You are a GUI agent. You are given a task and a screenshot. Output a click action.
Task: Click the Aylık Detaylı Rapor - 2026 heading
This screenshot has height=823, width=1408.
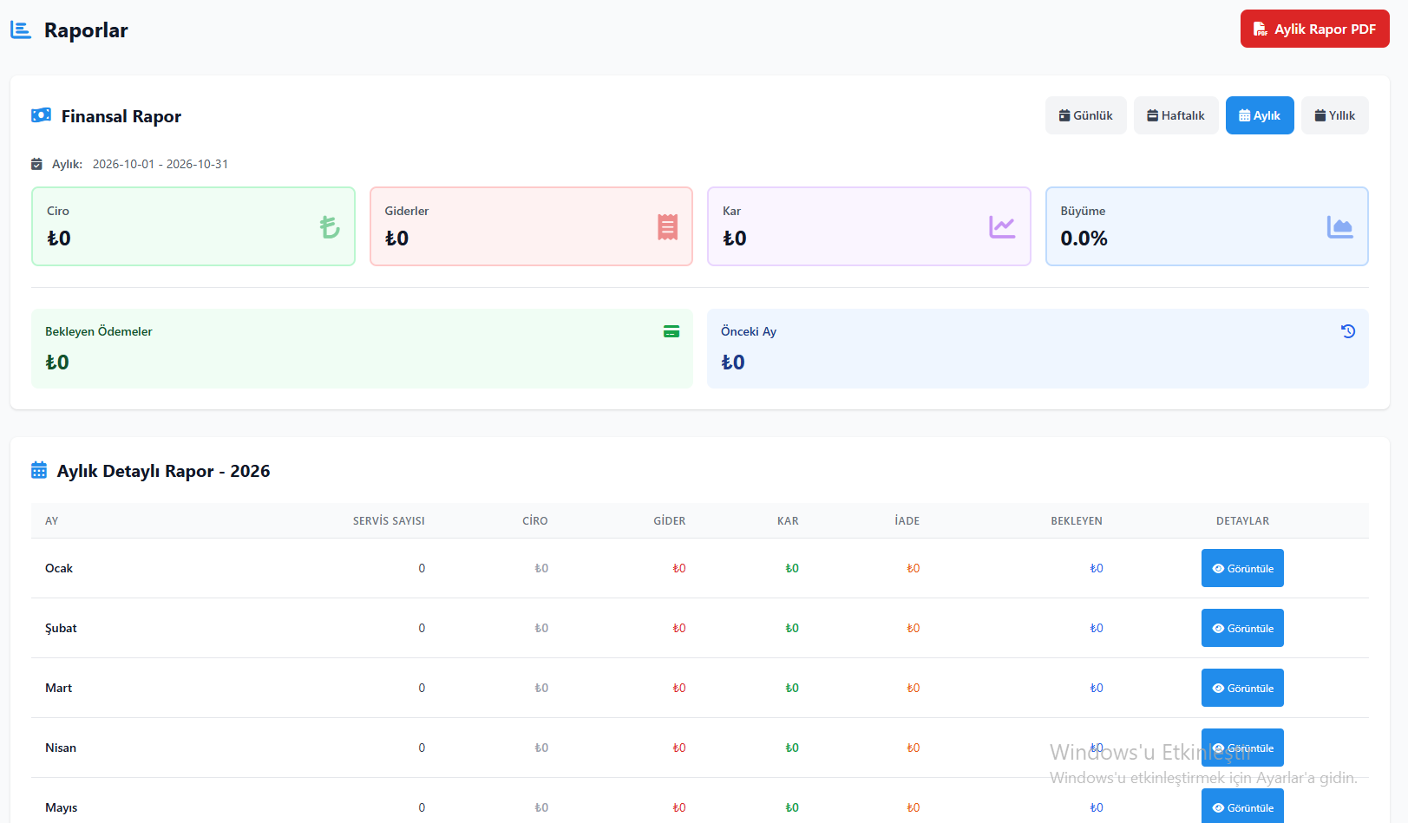pyautogui.click(x=163, y=471)
